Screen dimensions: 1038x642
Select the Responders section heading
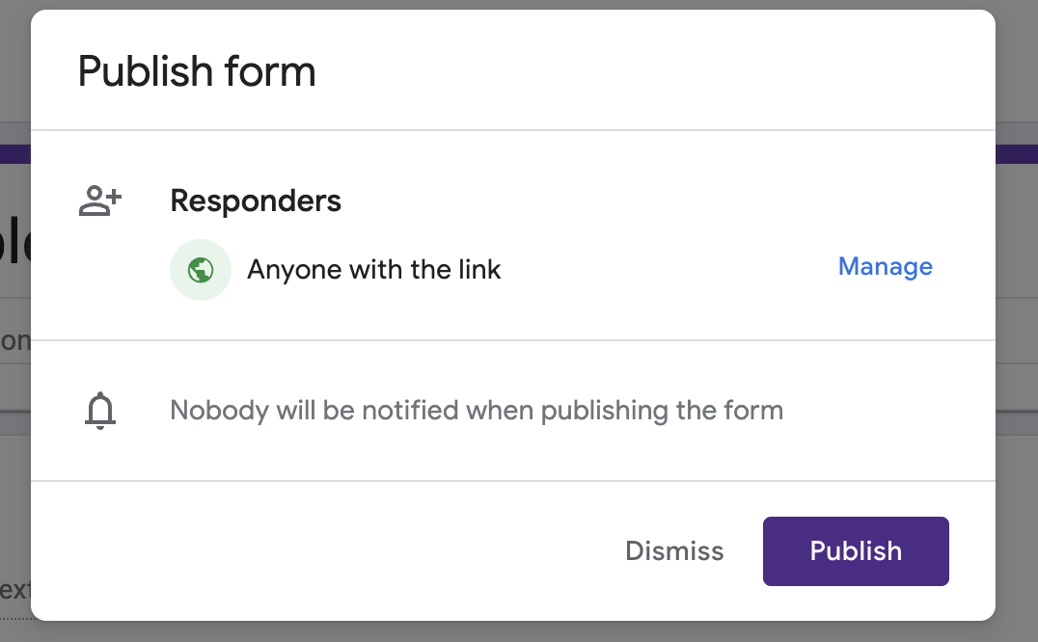256,201
